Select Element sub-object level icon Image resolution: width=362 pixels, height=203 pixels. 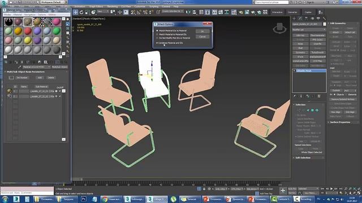pos(317,111)
